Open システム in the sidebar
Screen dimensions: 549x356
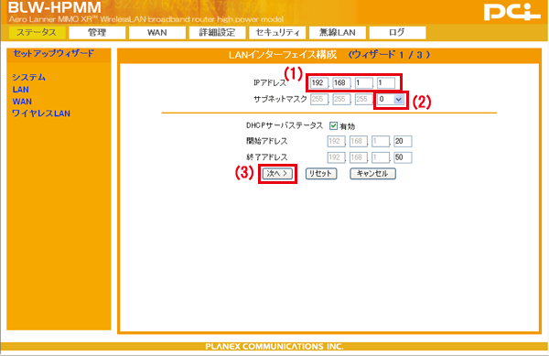(29, 78)
